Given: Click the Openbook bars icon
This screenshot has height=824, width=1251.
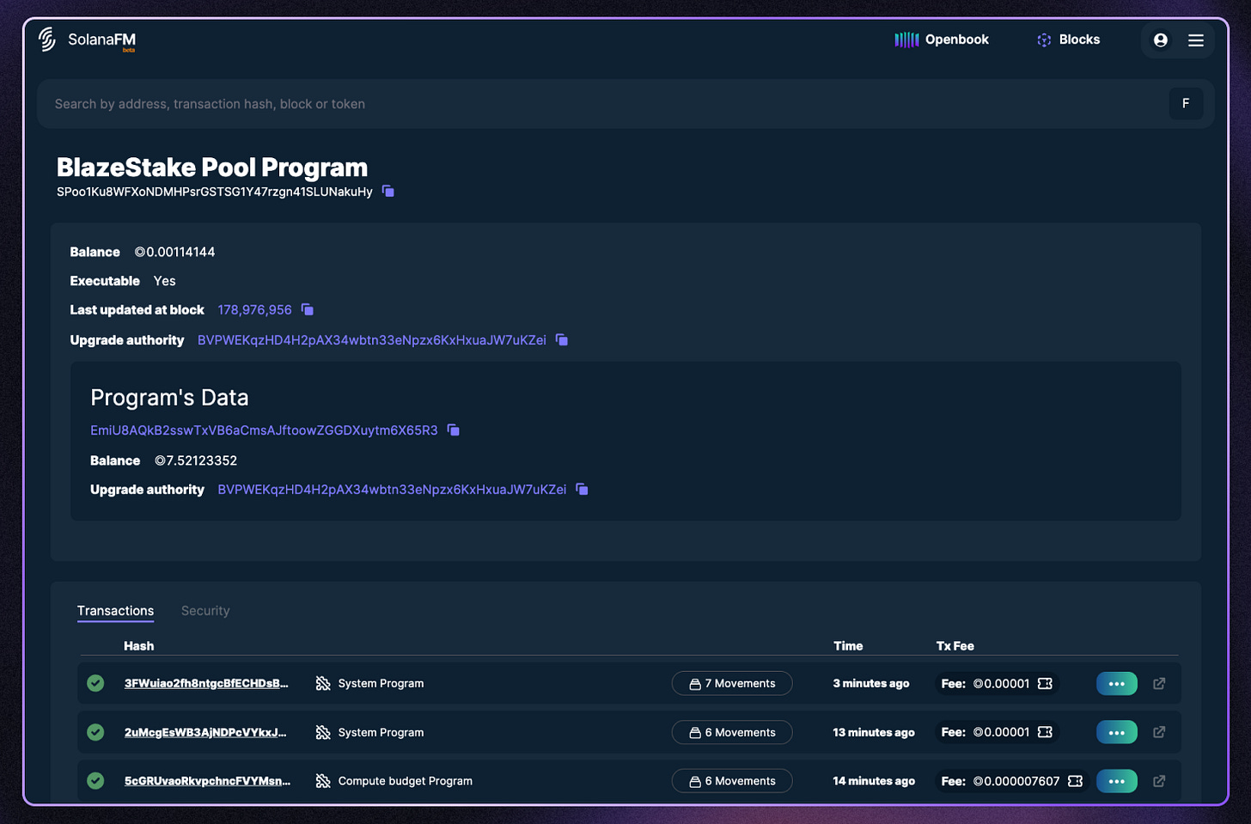Looking at the screenshot, I should (x=906, y=40).
